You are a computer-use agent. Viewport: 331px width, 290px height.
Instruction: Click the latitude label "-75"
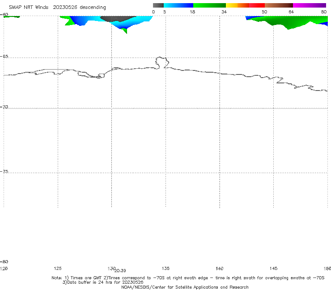pos(4,171)
